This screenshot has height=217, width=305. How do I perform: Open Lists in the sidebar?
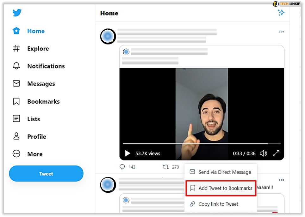(x=34, y=119)
